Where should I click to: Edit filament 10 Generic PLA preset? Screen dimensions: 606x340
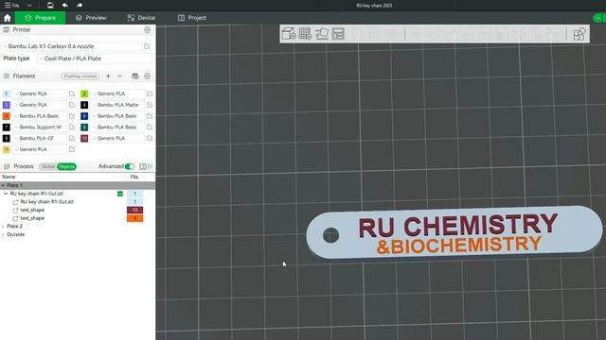point(150,138)
